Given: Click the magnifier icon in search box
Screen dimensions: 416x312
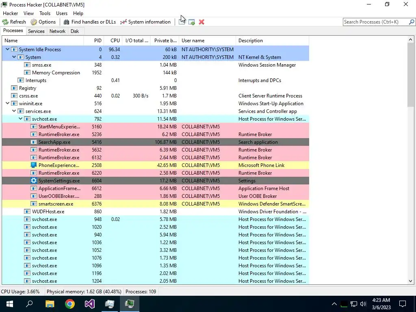Looking at the screenshot, I should pyautogui.click(x=412, y=22).
